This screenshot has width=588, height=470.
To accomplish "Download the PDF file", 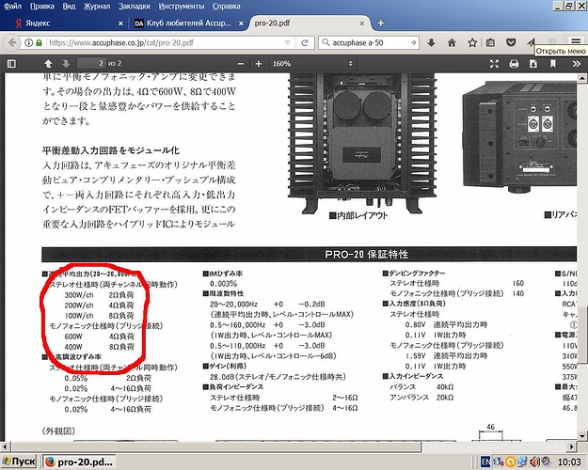I will (x=532, y=64).
